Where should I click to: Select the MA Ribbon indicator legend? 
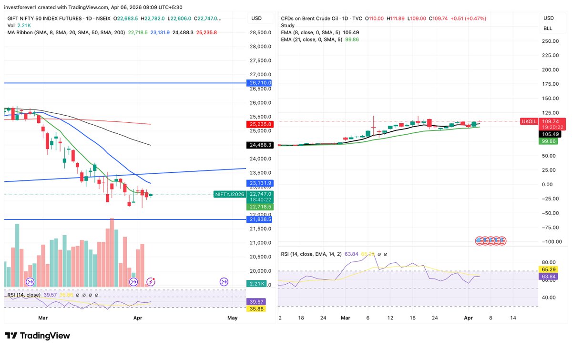66,32
